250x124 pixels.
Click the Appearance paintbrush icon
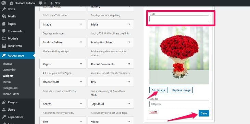4,56
